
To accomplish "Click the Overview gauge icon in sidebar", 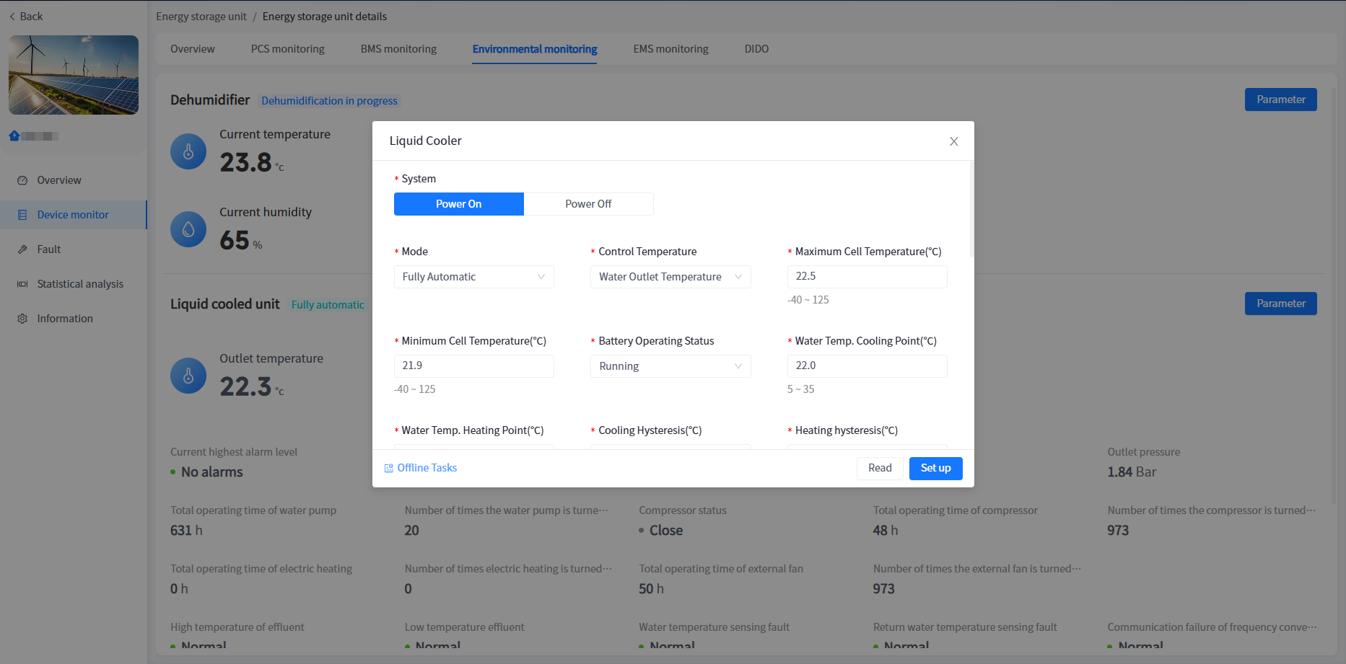I will (x=22, y=180).
